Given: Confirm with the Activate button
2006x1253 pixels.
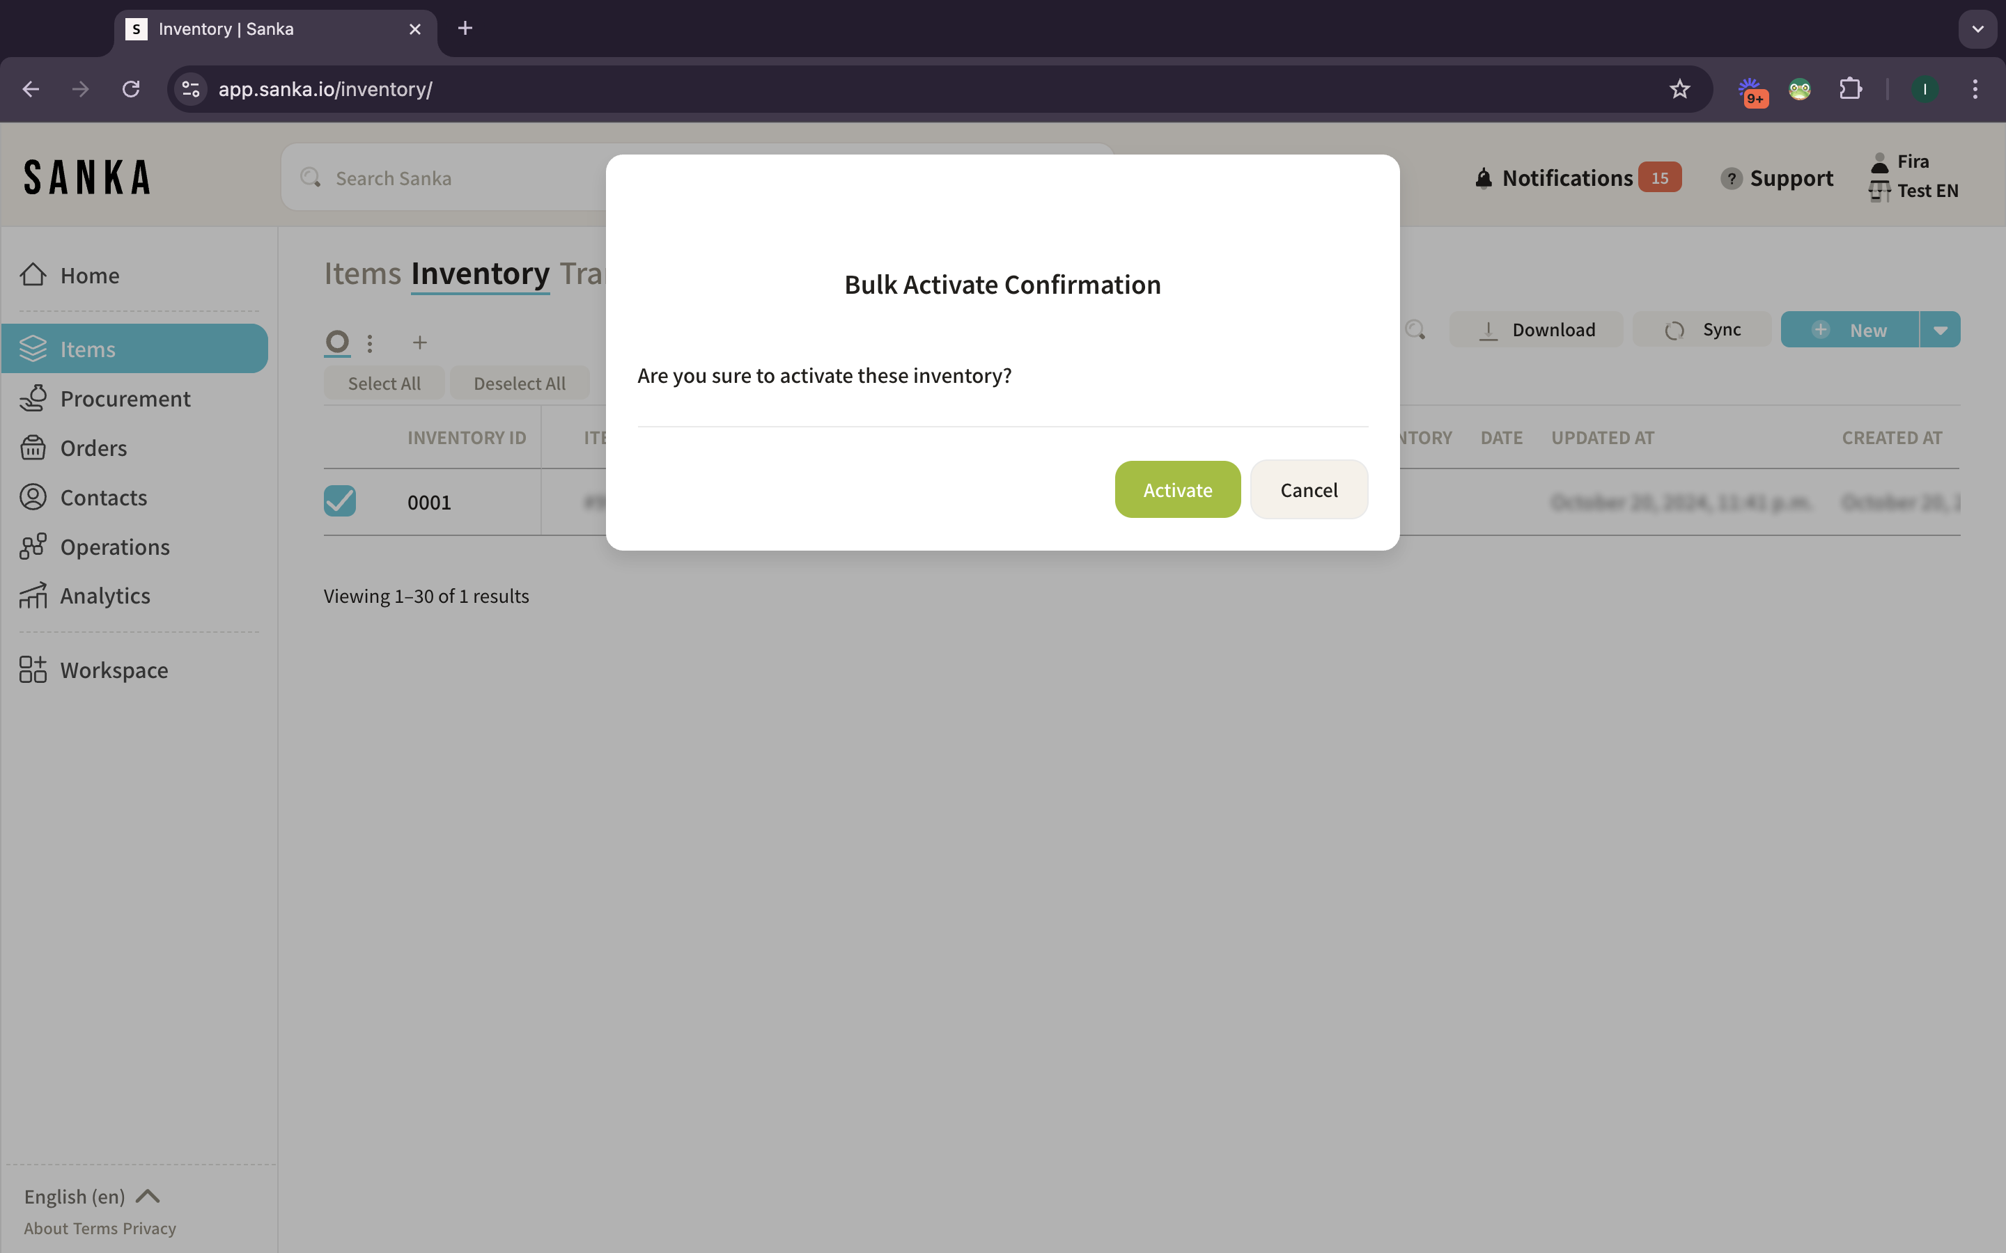Looking at the screenshot, I should [1177, 490].
